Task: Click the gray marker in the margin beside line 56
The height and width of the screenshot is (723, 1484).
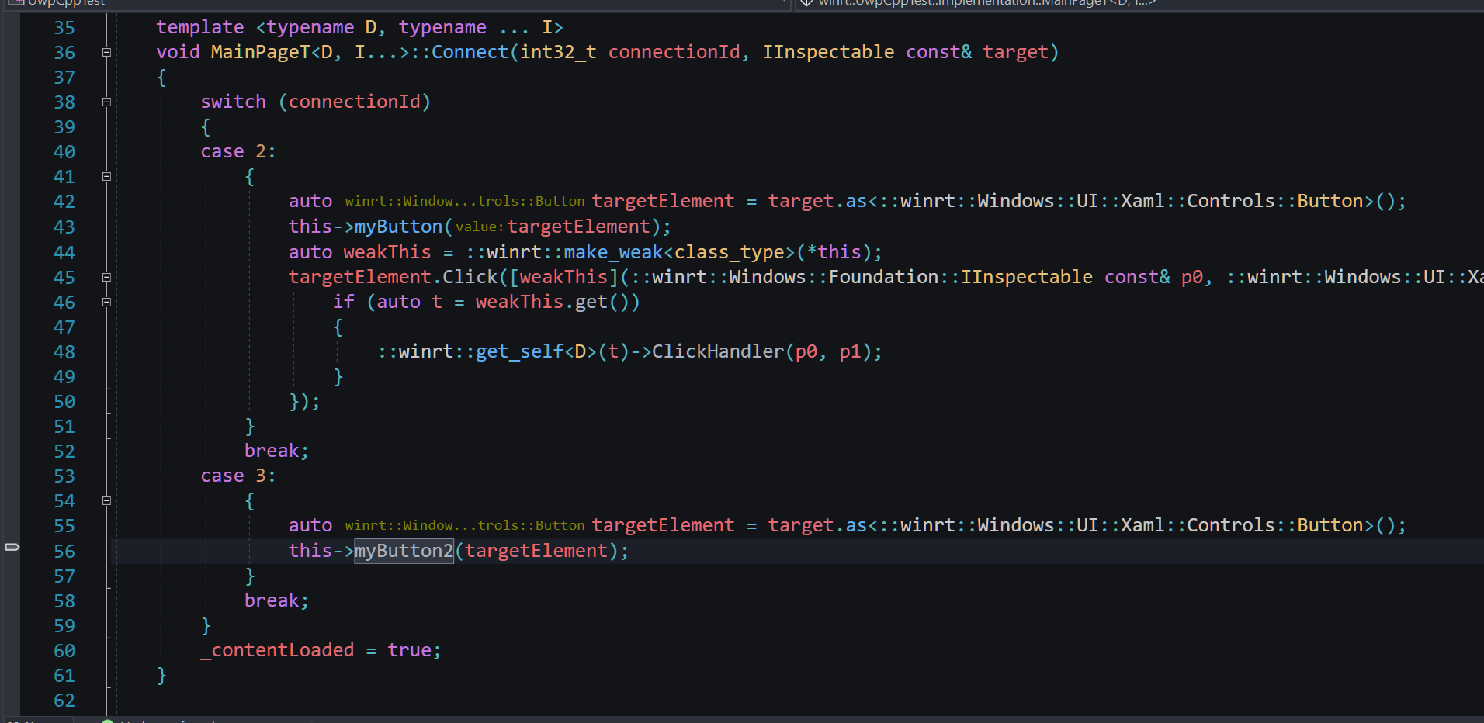Action: 11,546
